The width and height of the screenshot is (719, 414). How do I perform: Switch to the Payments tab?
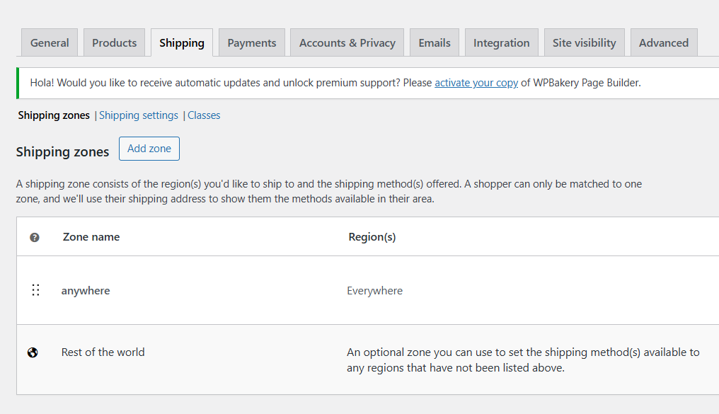point(251,42)
